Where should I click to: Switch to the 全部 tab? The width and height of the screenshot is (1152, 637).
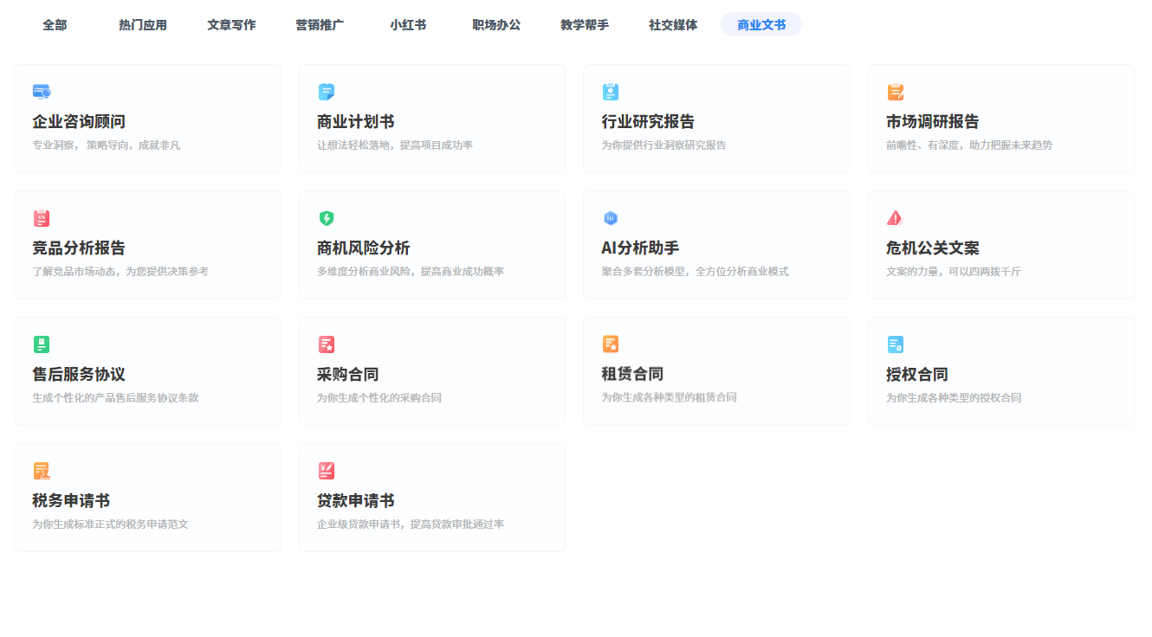(x=55, y=25)
